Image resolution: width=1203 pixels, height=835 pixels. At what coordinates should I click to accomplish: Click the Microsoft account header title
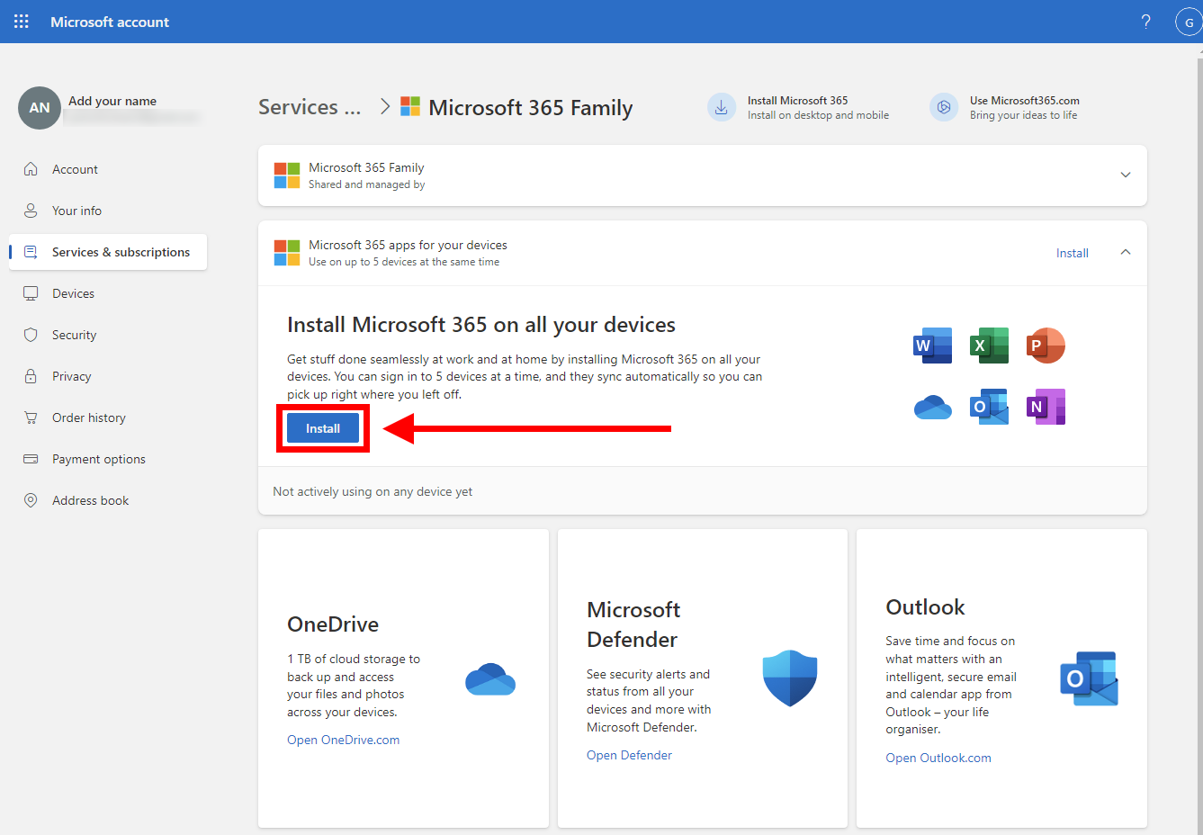click(x=110, y=22)
